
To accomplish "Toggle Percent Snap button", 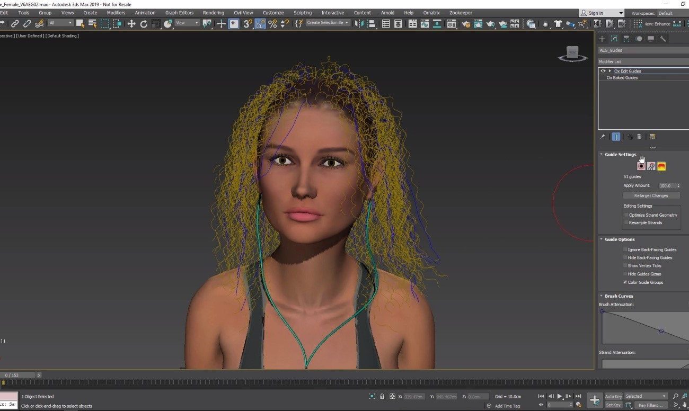I will click(272, 23).
